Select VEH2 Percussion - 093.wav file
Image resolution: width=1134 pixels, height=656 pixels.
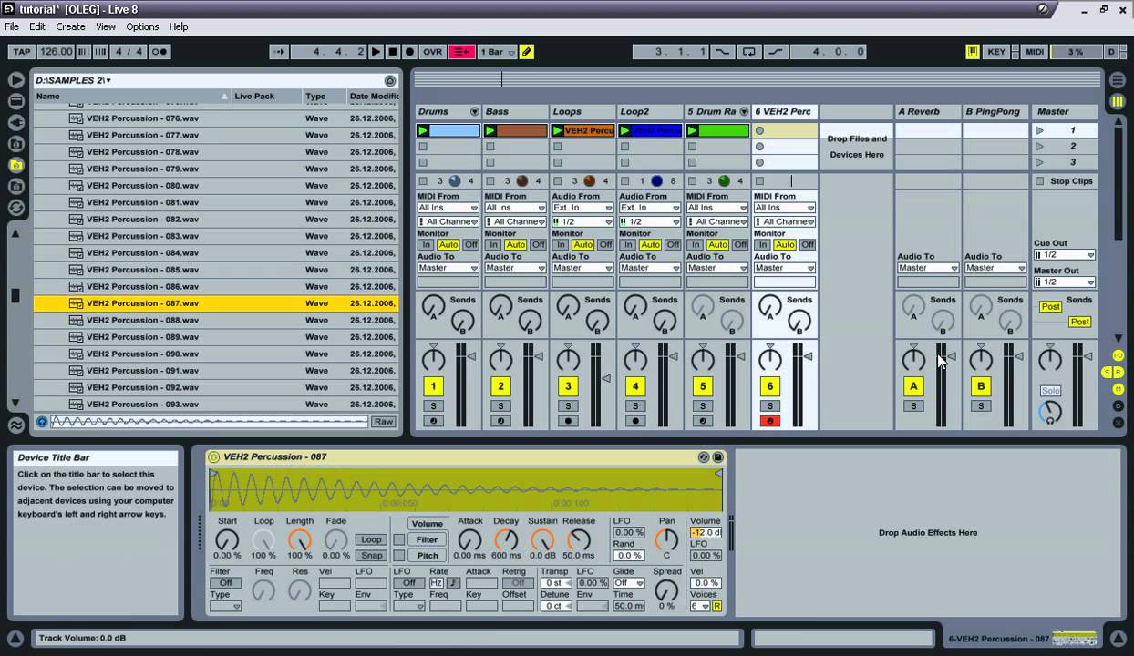pos(216,404)
